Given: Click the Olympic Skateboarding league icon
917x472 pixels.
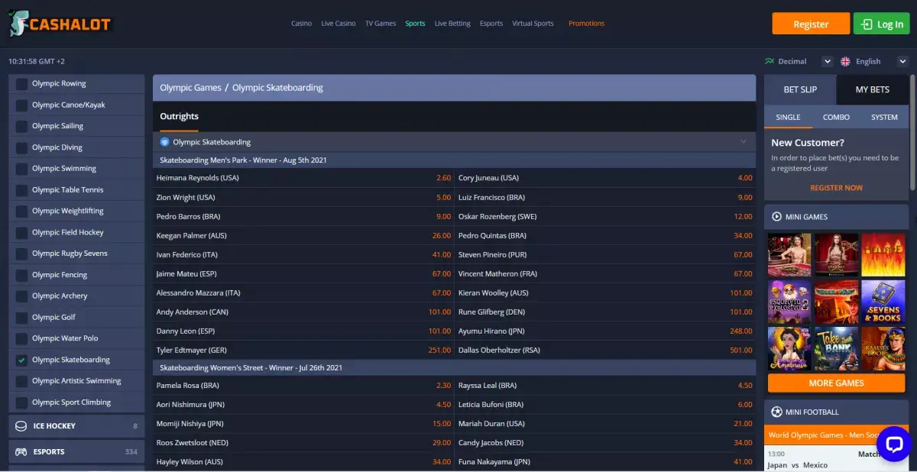Looking at the screenshot, I should point(164,142).
